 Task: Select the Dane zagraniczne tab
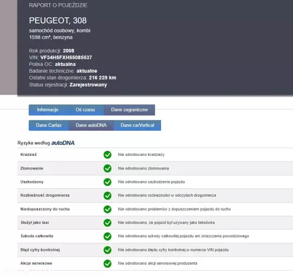tap(129, 110)
